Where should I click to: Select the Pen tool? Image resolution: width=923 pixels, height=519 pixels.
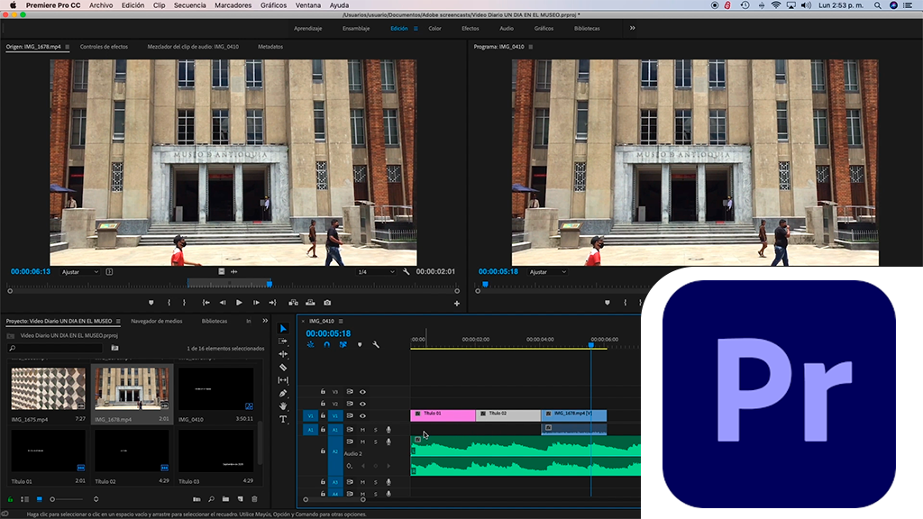click(x=283, y=393)
